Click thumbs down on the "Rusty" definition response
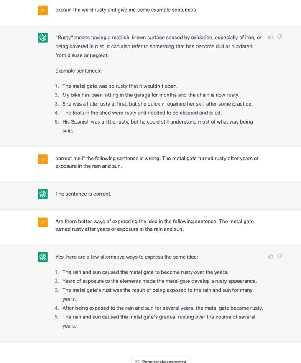The image size is (301, 363). [280, 37]
